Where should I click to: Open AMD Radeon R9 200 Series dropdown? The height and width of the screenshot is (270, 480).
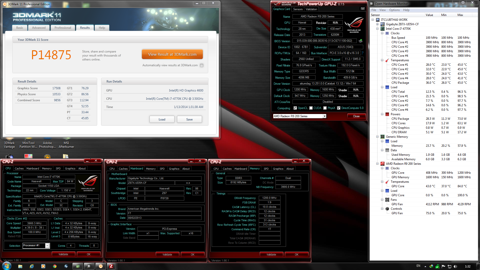click(x=324, y=116)
